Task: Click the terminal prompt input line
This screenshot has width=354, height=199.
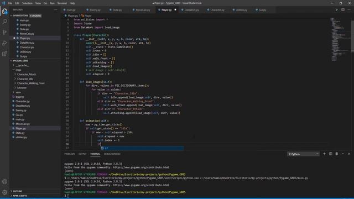Action: [68, 196]
